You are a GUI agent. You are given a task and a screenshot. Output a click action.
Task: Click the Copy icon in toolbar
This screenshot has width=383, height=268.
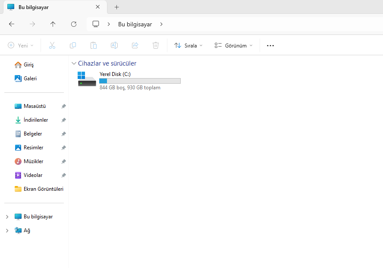[73, 45]
